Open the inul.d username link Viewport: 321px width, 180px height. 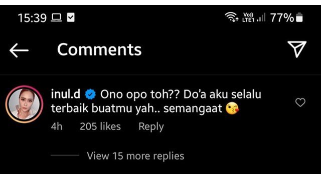coord(66,94)
